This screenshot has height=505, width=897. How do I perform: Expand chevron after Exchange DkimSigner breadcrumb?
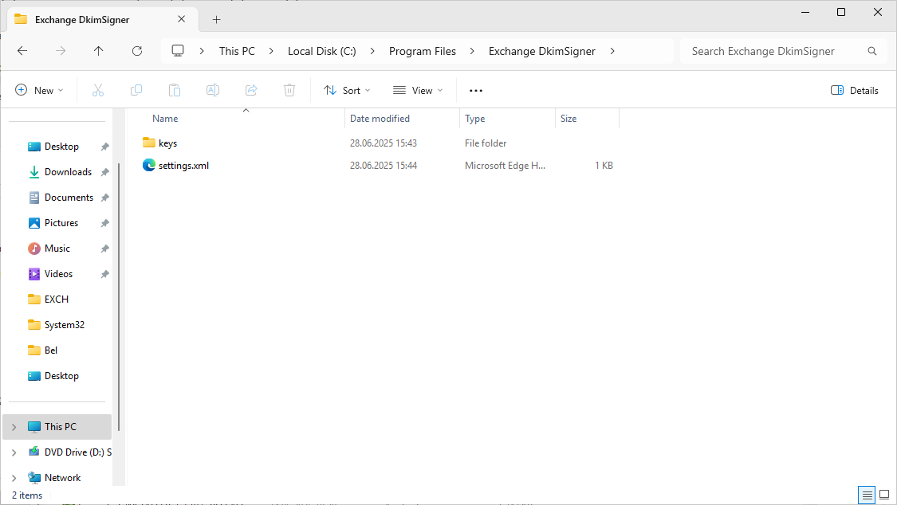[x=612, y=51]
